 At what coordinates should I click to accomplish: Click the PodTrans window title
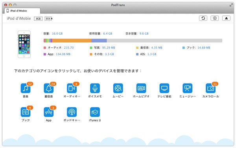118,5
